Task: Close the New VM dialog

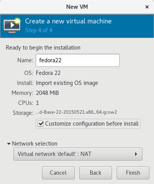Action: click(x=147, y=7)
